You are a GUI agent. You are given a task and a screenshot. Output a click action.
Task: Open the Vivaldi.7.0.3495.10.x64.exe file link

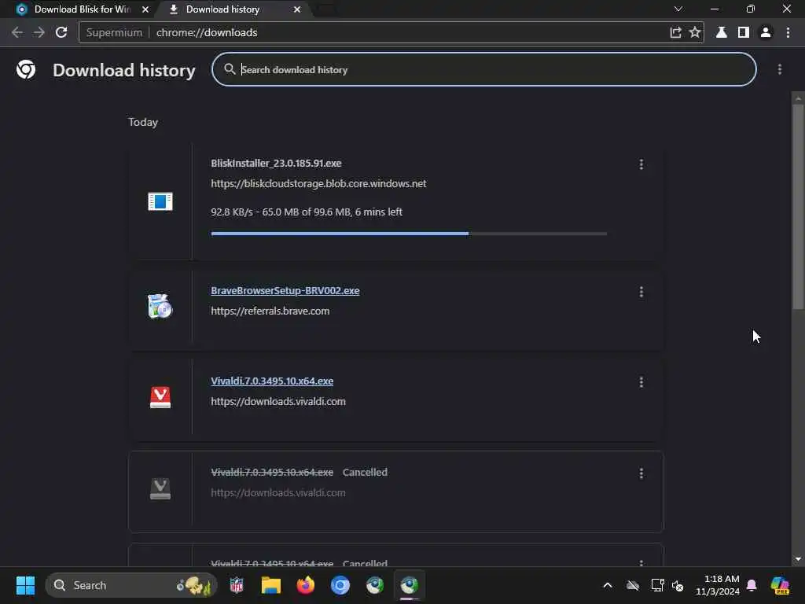point(272,381)
